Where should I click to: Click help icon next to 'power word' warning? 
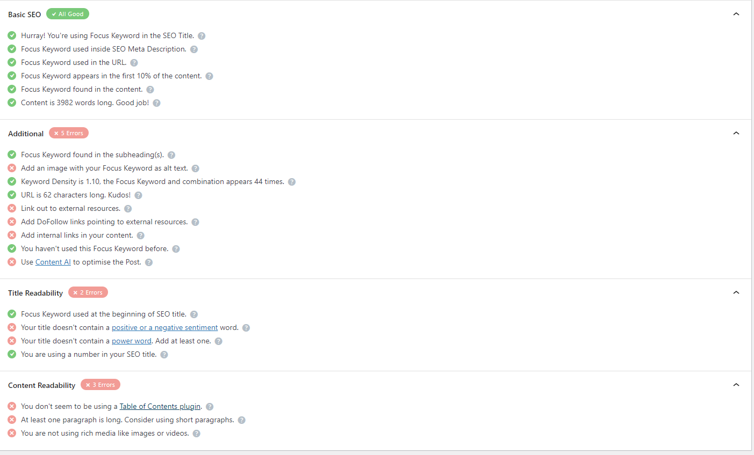[219, 341]
